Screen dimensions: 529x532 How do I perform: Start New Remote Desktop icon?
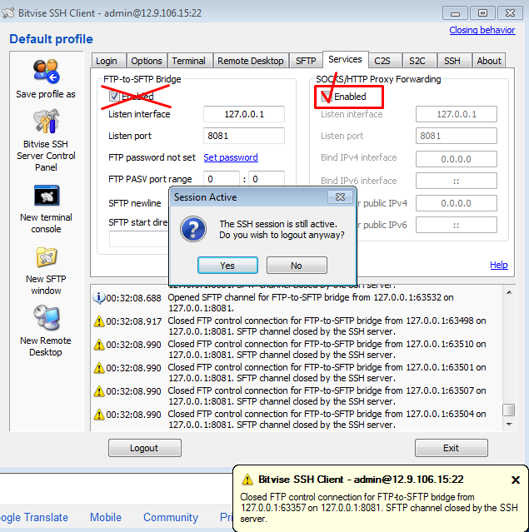(x=47, y=318)
